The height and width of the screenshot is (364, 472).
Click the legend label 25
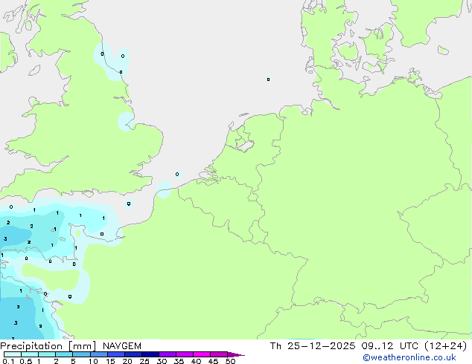click(x=144, y=361)
